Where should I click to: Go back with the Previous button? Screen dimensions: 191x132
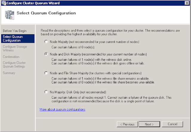127,124
